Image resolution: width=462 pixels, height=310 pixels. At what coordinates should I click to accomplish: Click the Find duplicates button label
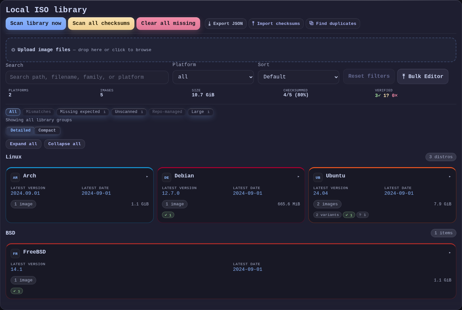(x=336, y=24)
